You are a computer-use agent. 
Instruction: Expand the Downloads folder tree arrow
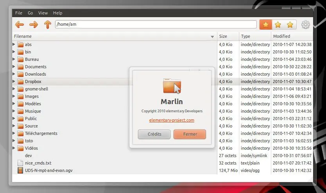tap(14, 74)
